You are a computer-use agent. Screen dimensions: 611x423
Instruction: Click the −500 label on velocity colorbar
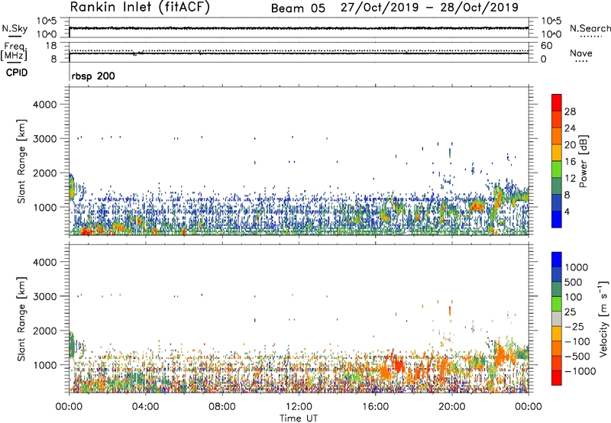pos(577,357)
